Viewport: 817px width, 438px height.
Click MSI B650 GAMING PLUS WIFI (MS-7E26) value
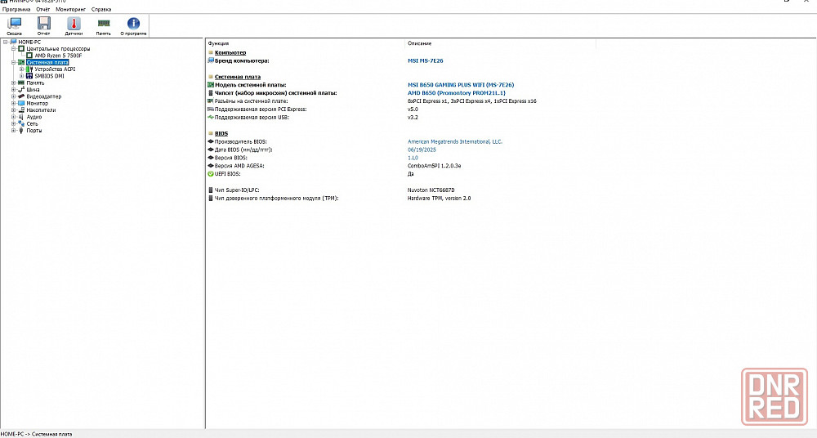coord(461,84)
